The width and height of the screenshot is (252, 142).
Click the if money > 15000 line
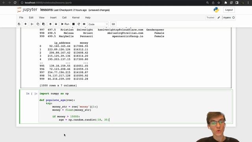[66, 116]
